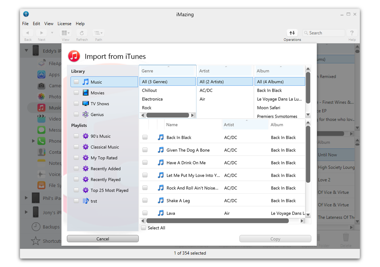Select the Movies film icon in Library

coord(86,93)
